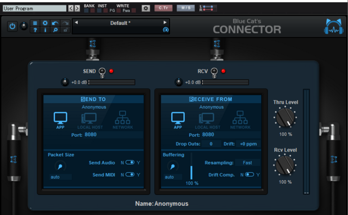The width and height of the screenshot is (348, 215).
Task: Click the Blue Cat headphones logo
Action: (333, 27)
